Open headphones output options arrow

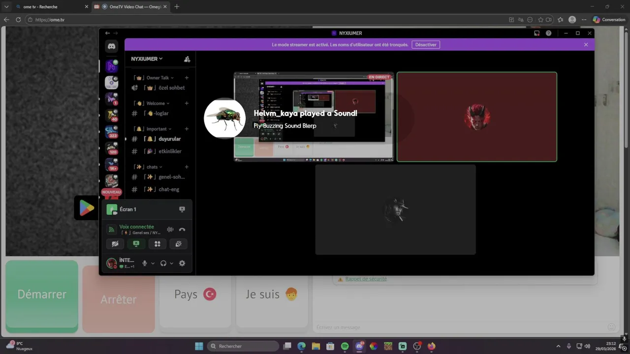[x=171, y=264]
